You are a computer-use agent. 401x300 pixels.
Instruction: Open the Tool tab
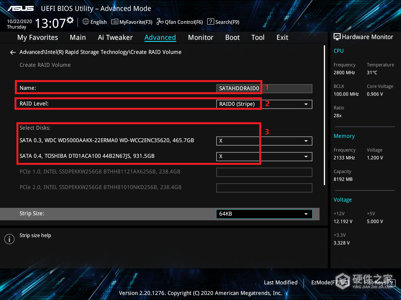click(x=258, y=37)
